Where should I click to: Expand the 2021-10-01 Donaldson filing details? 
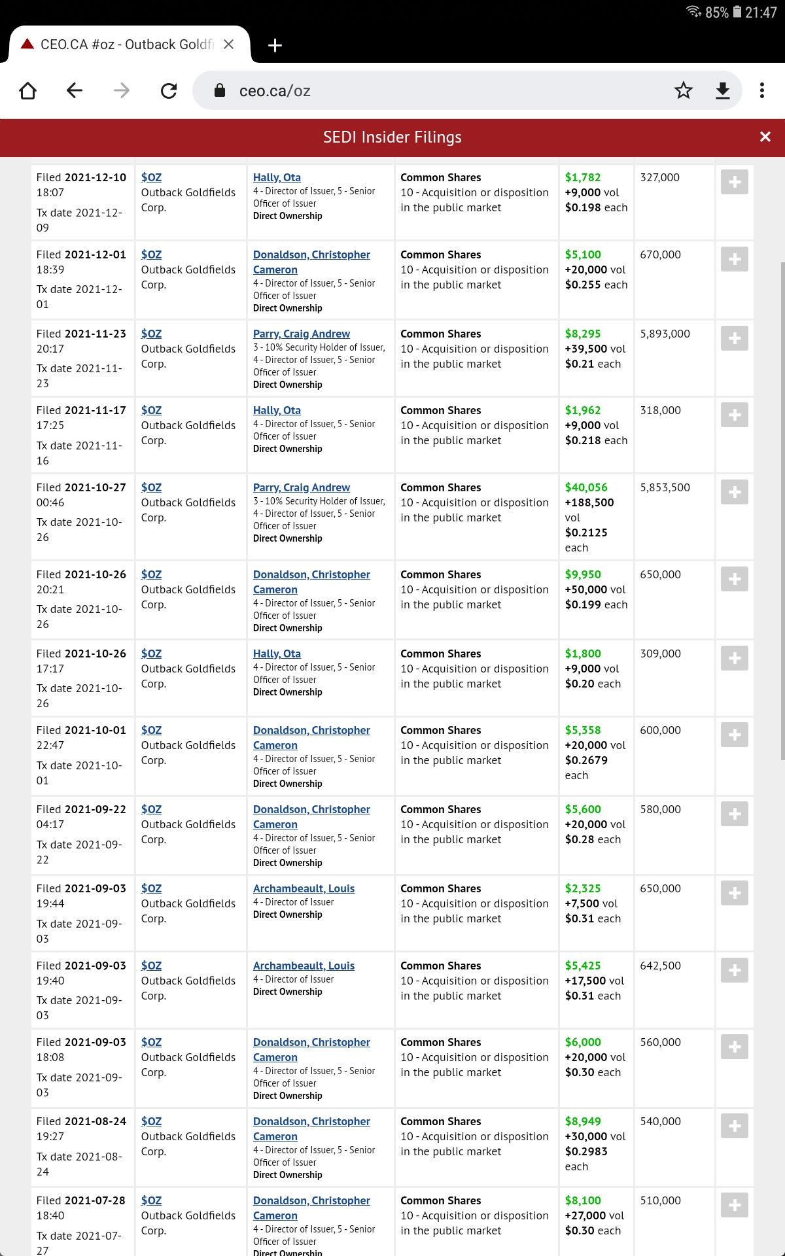(x=734, y=735)
